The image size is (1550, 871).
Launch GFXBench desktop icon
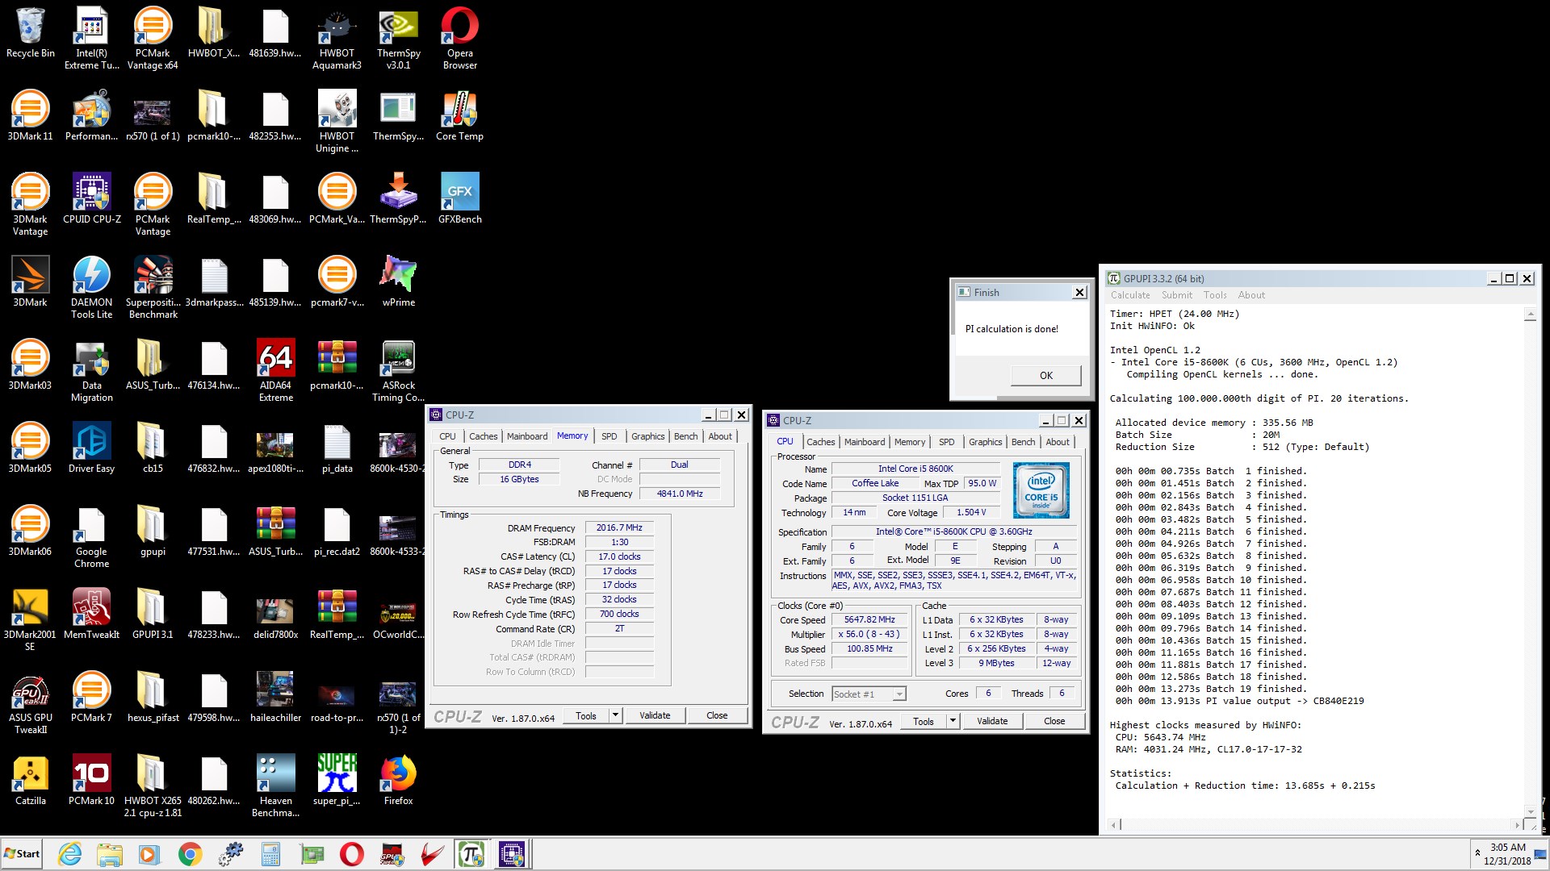pos(459,199)
